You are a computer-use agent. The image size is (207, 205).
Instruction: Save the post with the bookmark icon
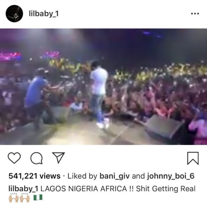193,158
